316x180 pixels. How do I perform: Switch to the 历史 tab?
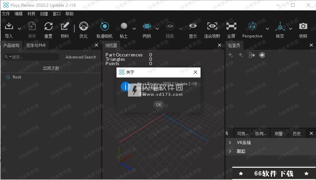click(x=297, y=134)
